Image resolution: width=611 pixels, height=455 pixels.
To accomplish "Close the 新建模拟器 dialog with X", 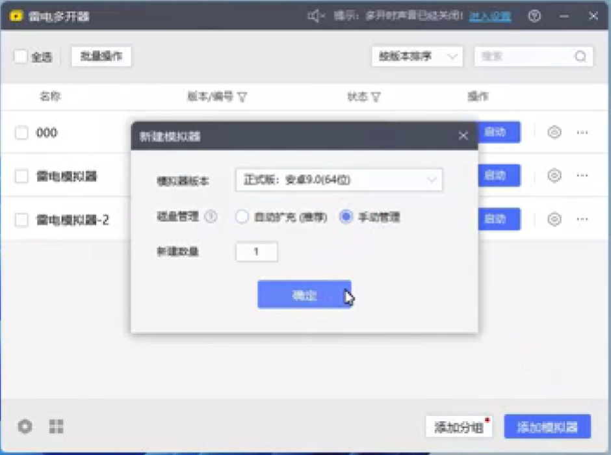I will coord(463,136).
